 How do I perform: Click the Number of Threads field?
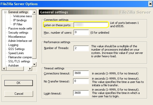[x=81, y=48]
